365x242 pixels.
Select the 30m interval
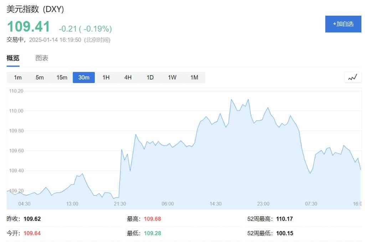[84, 77]
